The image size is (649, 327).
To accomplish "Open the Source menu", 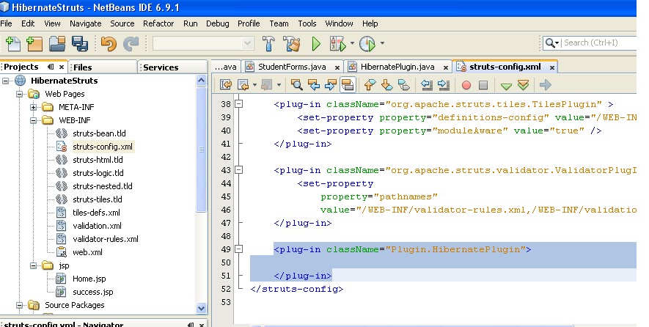I will [x=122, y=23].
